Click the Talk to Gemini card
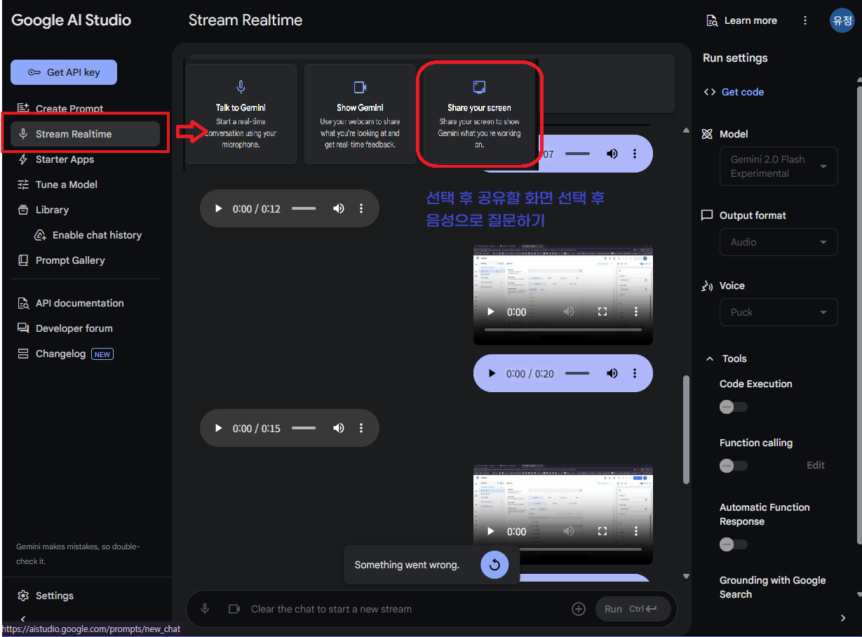Image resolution: width=862 pixels, height=637 pixels. pos(241,114)
